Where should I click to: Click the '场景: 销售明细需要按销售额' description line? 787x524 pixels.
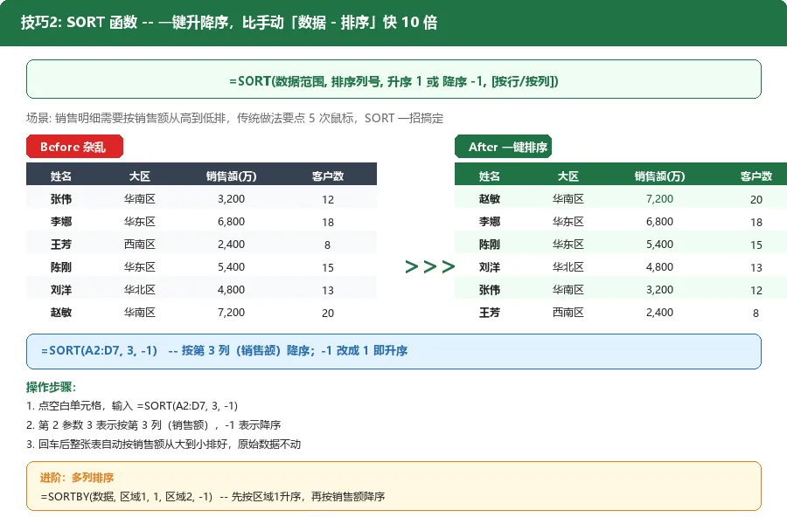[235, 119]
